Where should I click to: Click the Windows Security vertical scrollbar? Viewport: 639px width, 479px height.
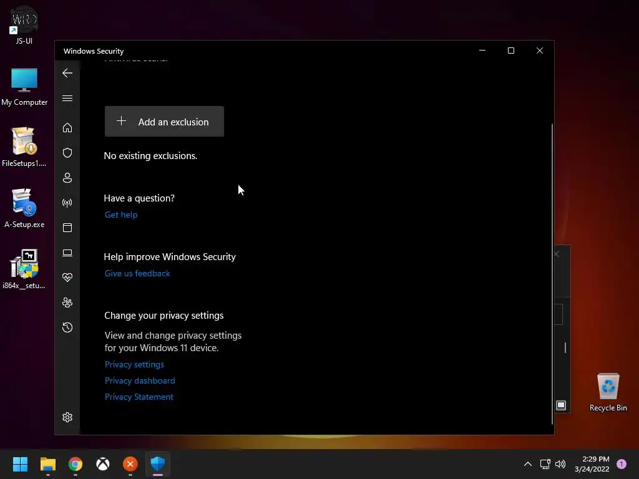point(552,273)
